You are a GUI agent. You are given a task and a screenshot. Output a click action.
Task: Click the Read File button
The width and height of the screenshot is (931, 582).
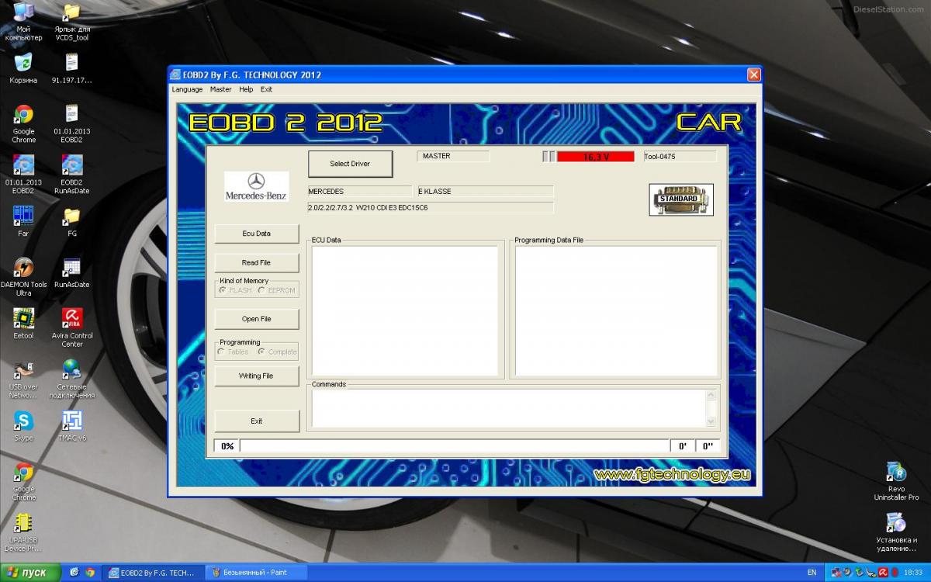[x=256, y=262]
